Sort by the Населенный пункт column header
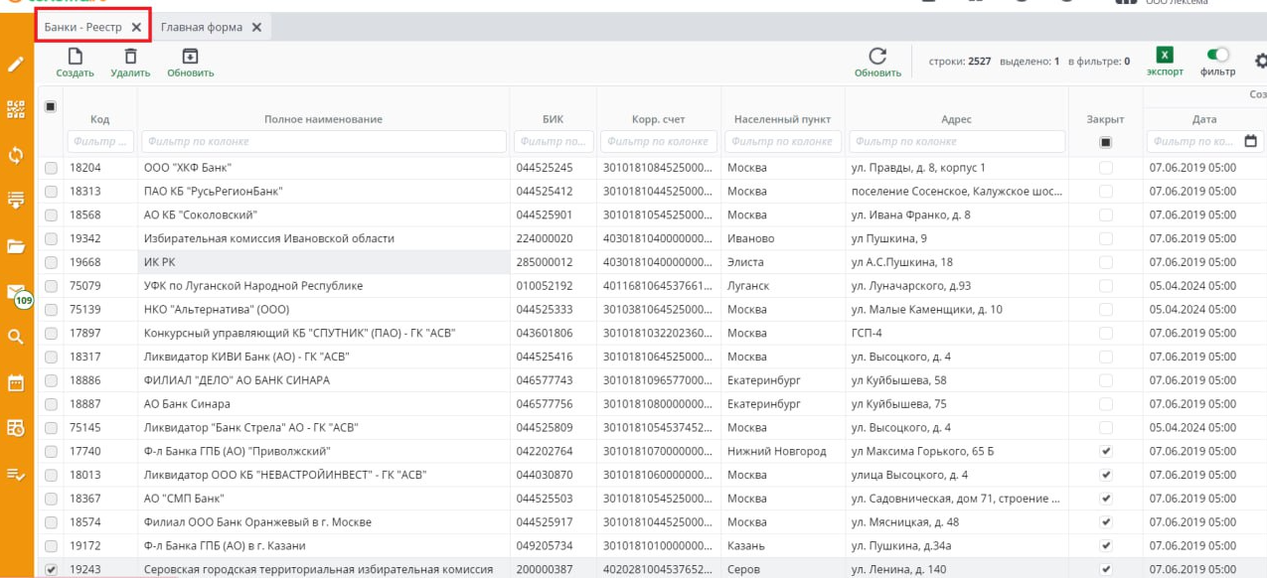The image size is (1267, 578). coord(782,119)
